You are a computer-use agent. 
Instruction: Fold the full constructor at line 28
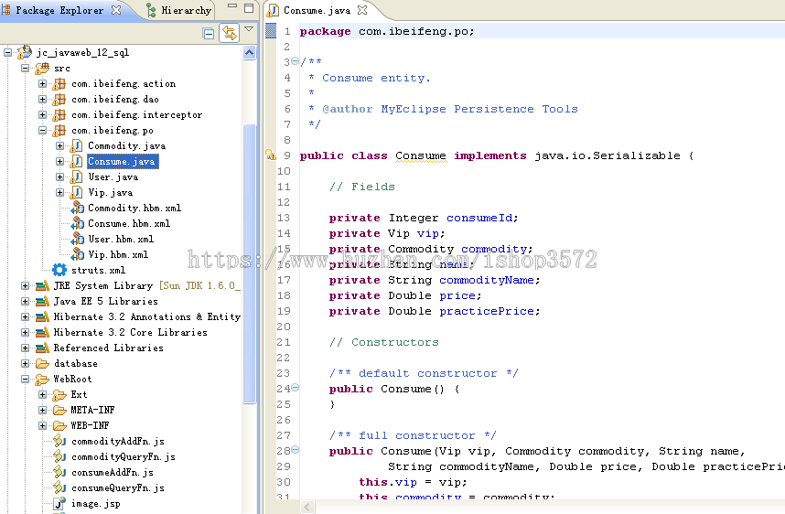coord(295,449)
